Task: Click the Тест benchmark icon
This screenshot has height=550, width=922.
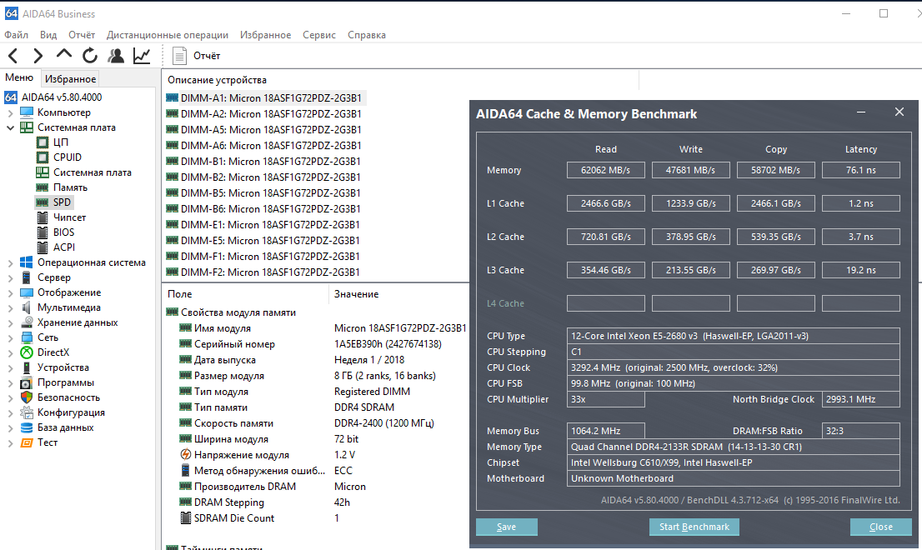Action: (x=27, y=442)
